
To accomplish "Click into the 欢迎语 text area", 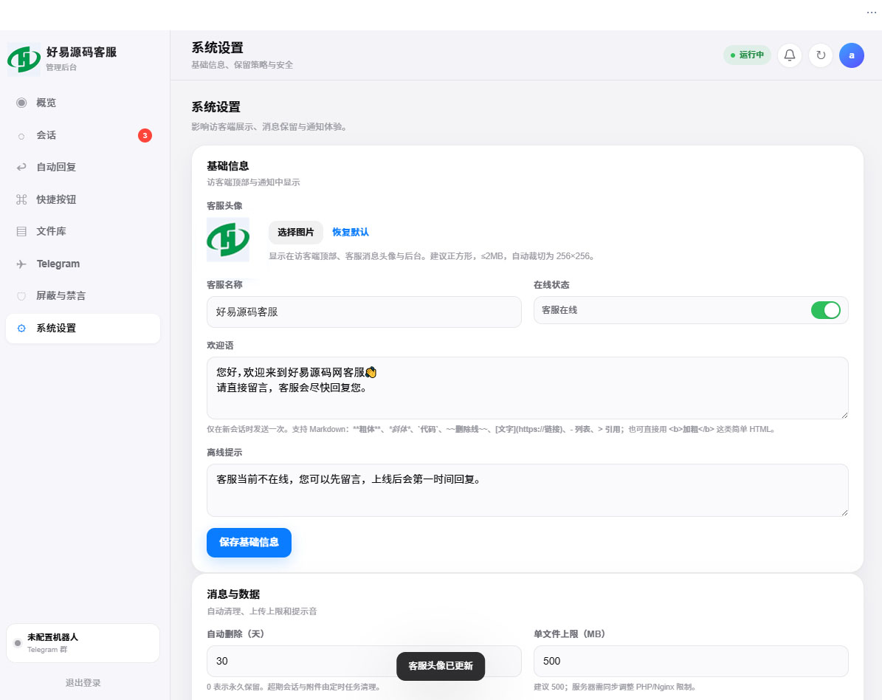I will [x=527, y=388].
